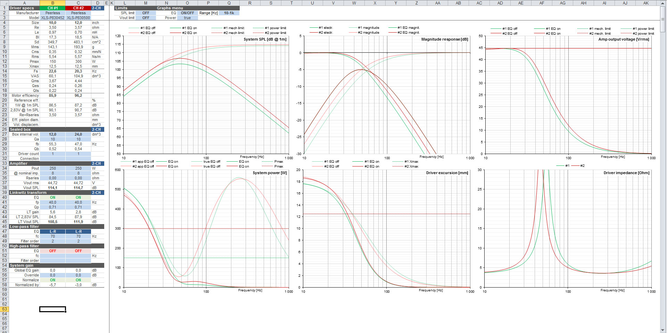The width and height of the screenshot is (667, 333).
Task: Select the Driver excursion chart title
Action: 447,173
